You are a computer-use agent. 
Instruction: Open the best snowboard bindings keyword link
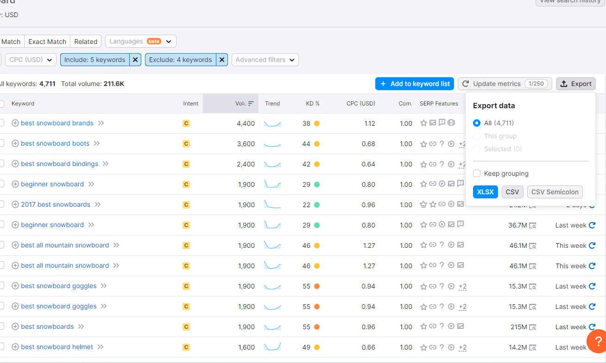60,164
